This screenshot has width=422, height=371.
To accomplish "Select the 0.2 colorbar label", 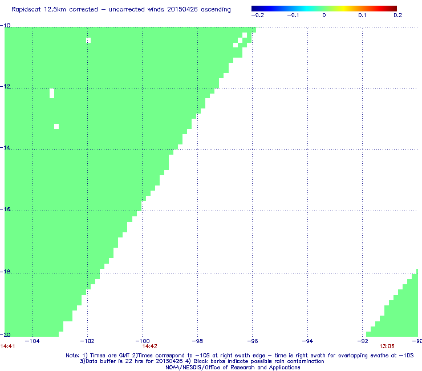I will (x=398, y=15).
